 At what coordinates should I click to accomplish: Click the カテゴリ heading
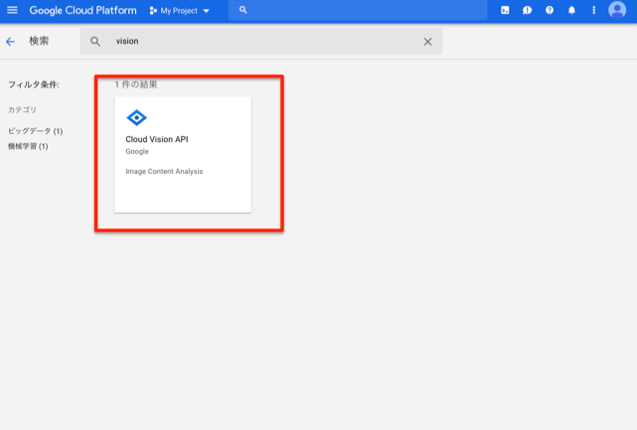pos(22,109)
